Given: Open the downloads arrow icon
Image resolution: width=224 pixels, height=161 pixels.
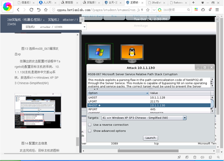Looking at the screenshot, I should coord(210,10).
